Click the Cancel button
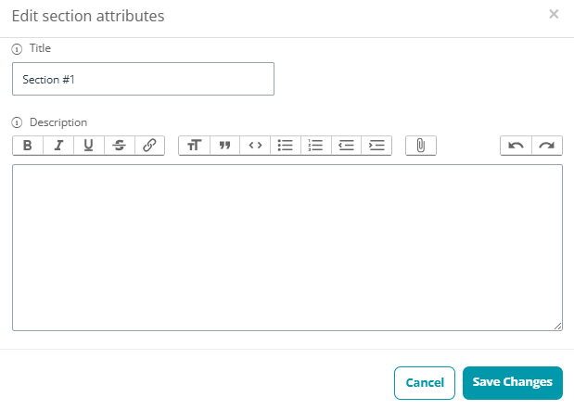Viewport: 574px width, 410px height. coord(425,383)
